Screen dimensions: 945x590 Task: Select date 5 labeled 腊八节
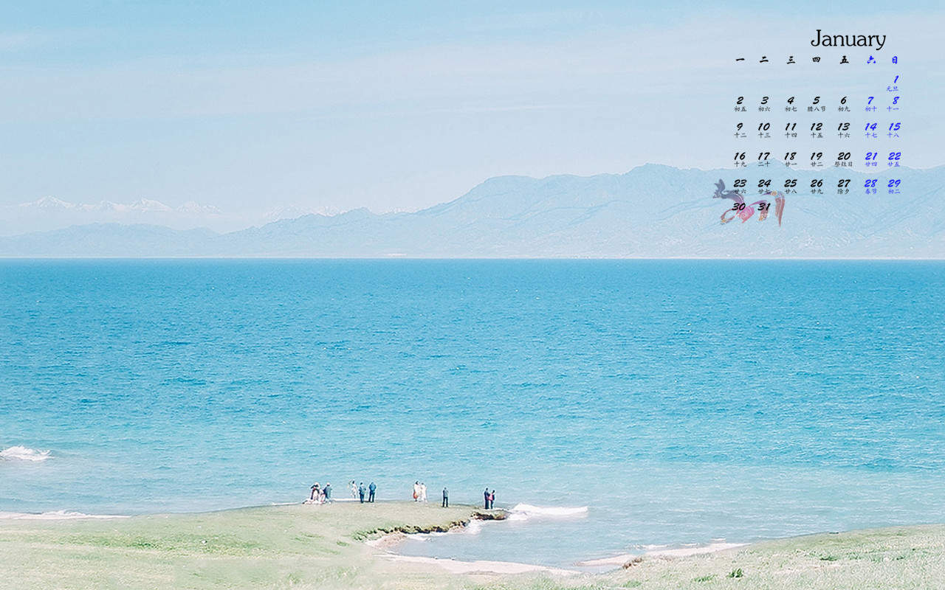tap(817, 104)
